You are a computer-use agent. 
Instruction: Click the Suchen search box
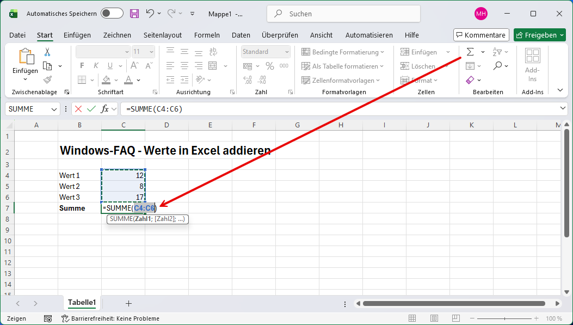[343, 14]
